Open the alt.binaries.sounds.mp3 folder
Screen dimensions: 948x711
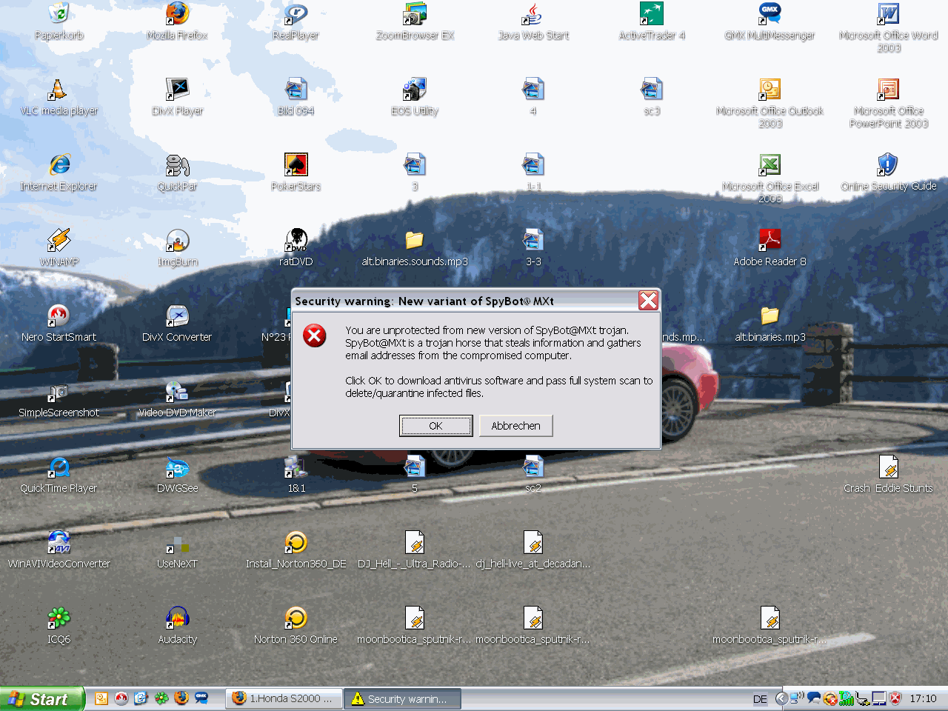click(x=414, y=241)
